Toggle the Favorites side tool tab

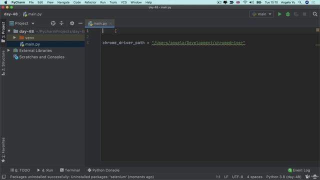tap(3, 150)
